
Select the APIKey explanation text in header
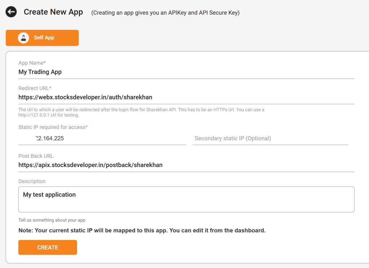165,13
